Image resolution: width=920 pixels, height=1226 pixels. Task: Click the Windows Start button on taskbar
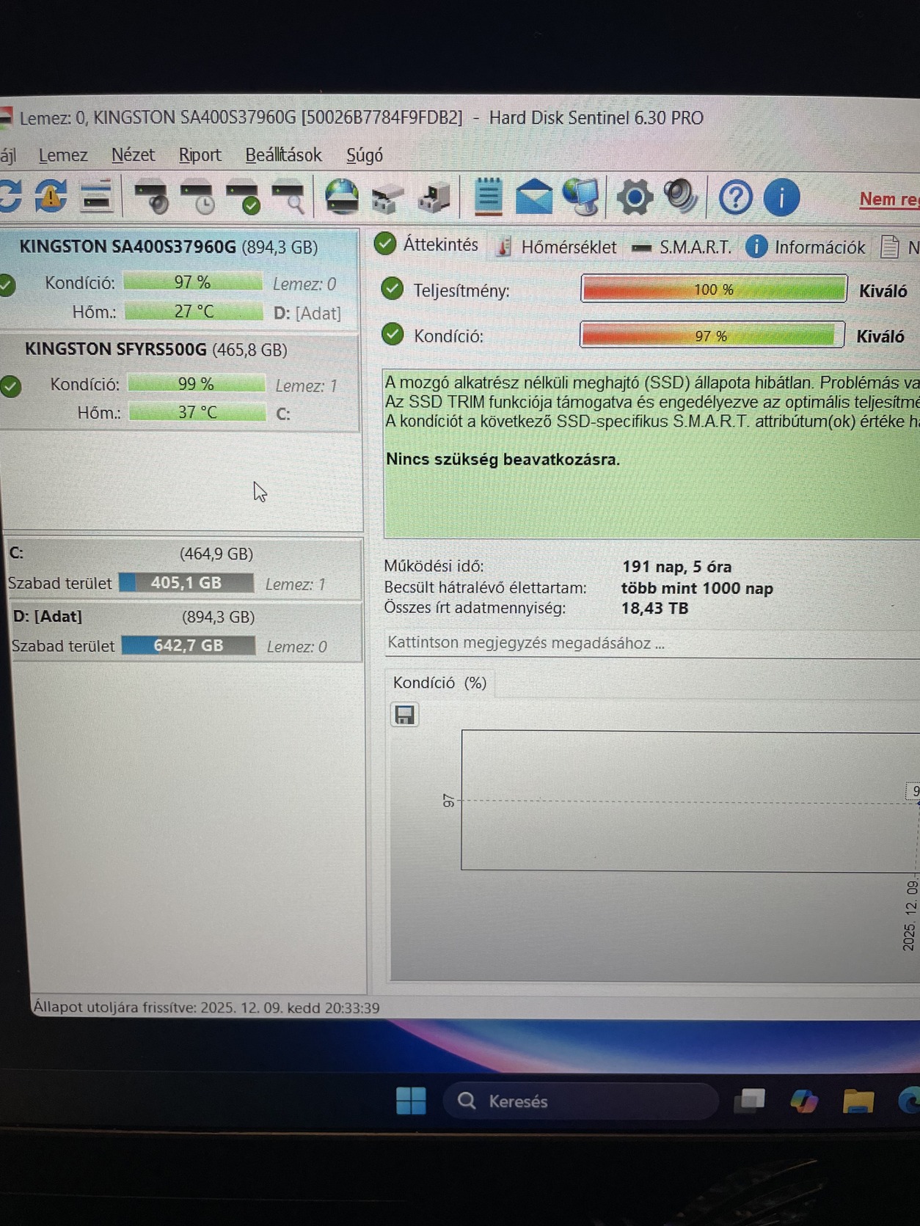(411, 1101)
